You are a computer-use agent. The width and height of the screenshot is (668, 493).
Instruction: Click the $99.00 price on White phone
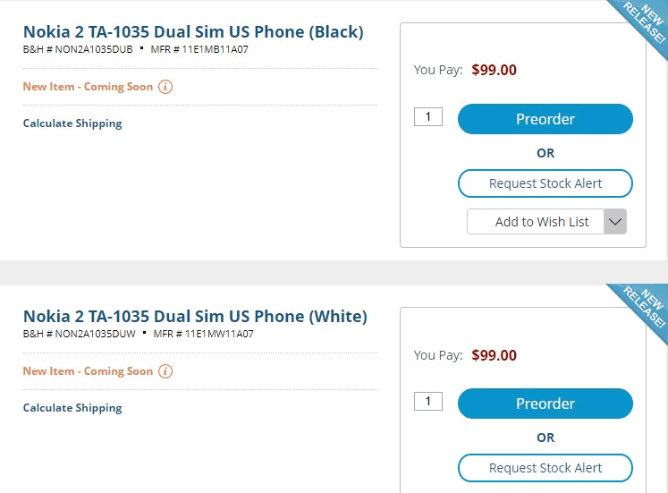tap(495, 355)
